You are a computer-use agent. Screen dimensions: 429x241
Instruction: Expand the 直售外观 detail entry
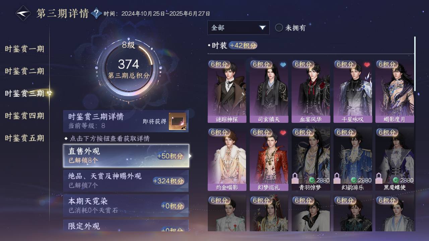[x=126, y=156]
